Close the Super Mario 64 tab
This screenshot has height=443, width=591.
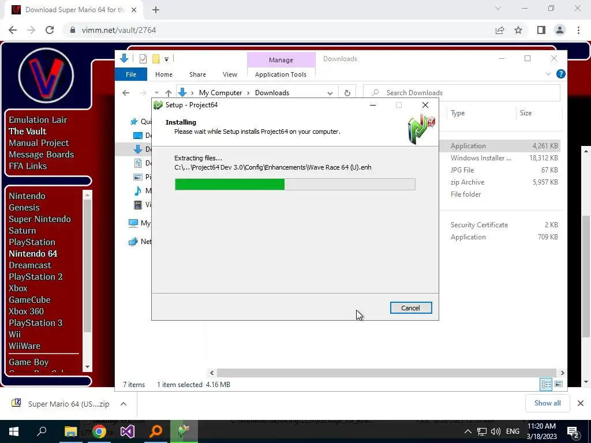134,10
